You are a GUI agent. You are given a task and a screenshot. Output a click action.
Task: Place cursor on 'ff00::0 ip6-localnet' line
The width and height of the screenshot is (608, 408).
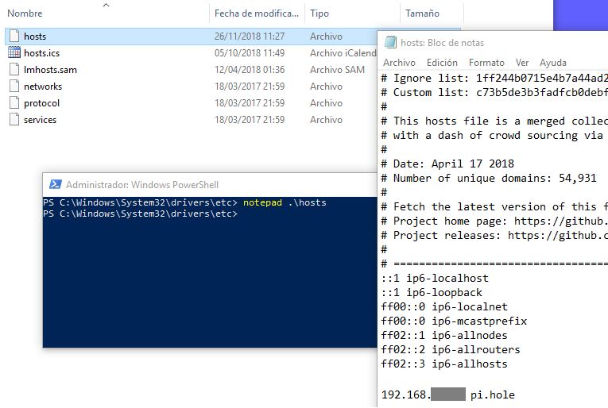point(444,306)
